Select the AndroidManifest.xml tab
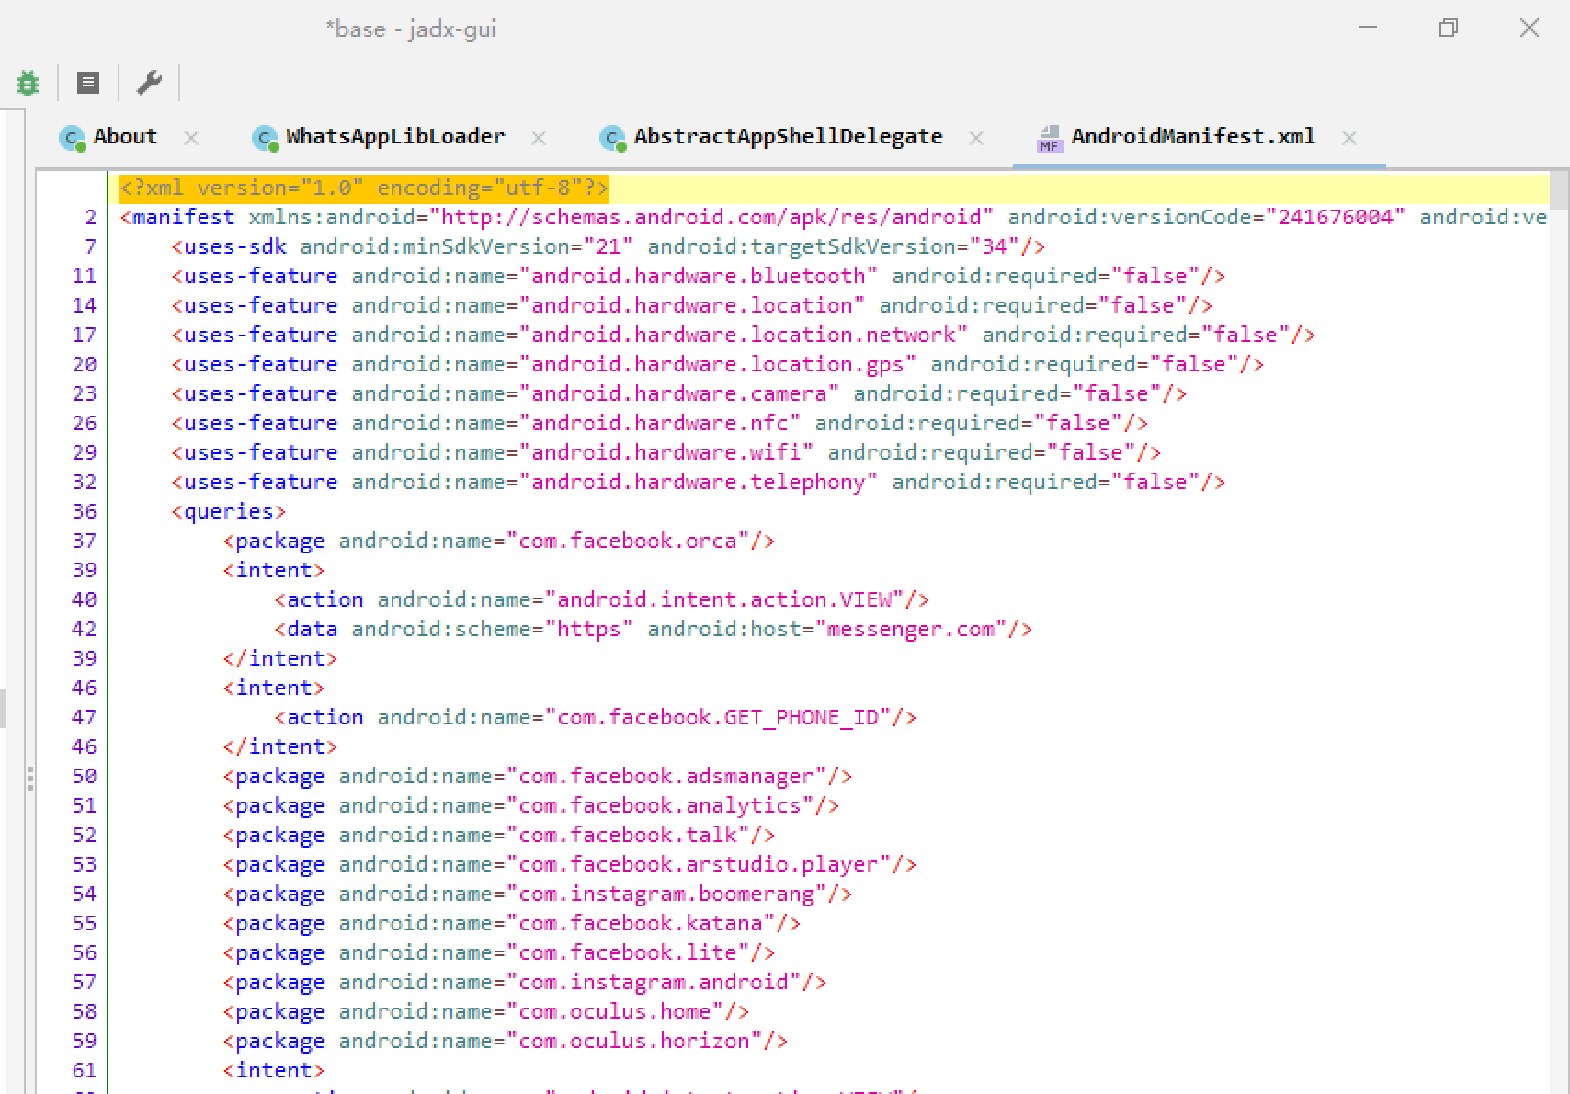 pos(1192,137)
